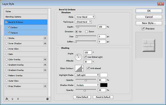Select Blending Options in the list
This screenshot has width=166, height=105.
coord(26,17)
